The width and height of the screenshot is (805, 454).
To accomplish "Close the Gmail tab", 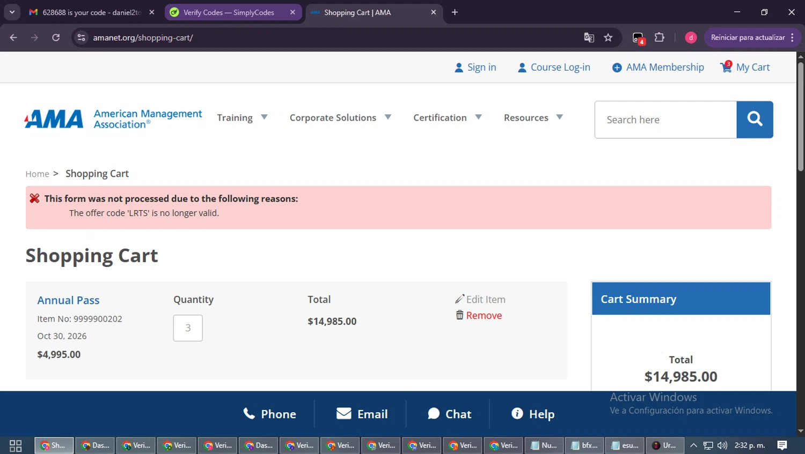I will pyautogui.click(x=152, y=12).
